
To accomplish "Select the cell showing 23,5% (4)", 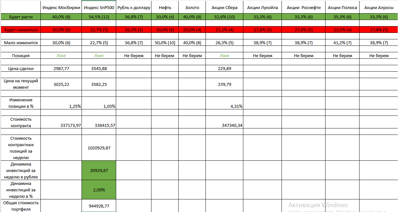I will [342, 30].
